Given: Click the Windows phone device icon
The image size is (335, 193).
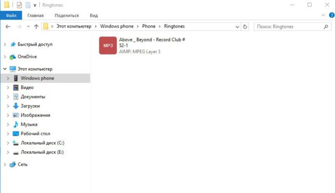Looking at the screenshot, I should [x=16, y=78].
